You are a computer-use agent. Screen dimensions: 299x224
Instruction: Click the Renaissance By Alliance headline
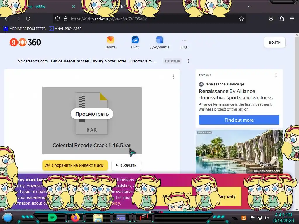coord(236,94)
